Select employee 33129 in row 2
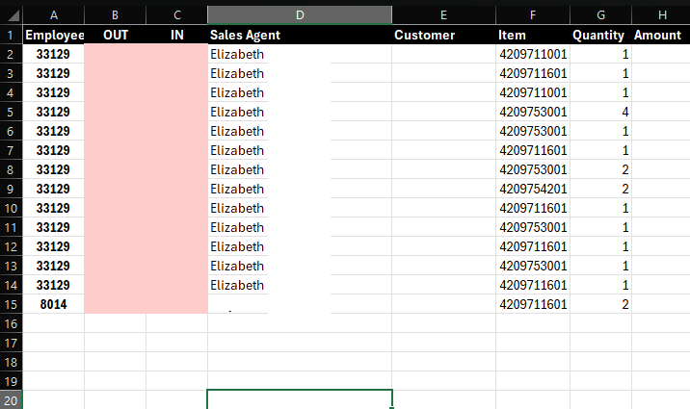690x409 pixels. 53,55
